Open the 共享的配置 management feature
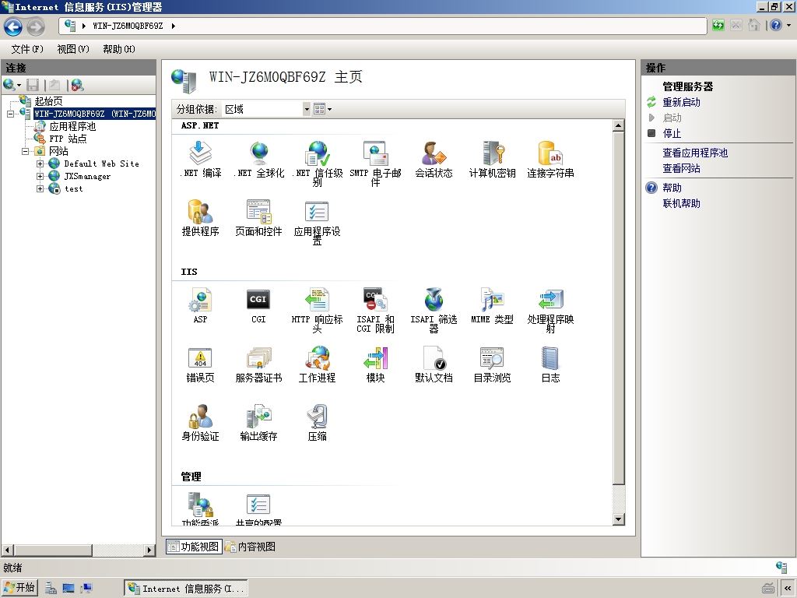The width and height of the screenshot is (797, 598). tap(258, 509)
